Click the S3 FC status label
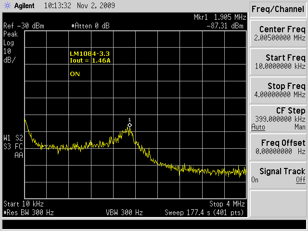 pos(13,146)
